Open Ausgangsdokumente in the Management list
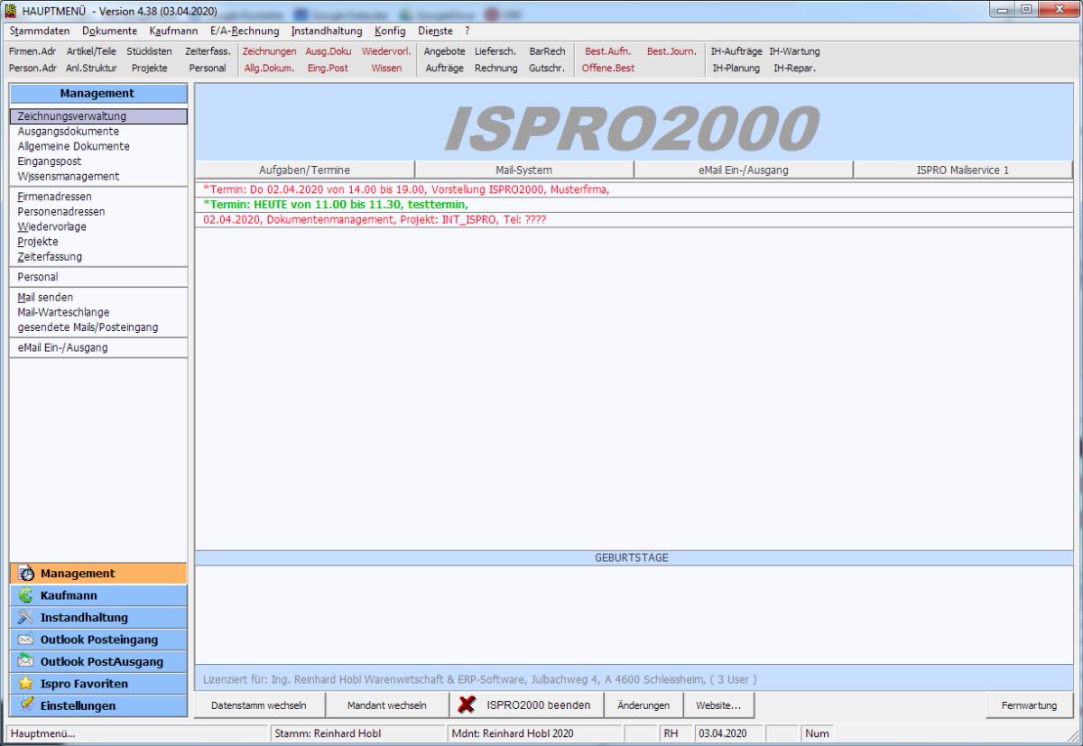 coord(69,131)
